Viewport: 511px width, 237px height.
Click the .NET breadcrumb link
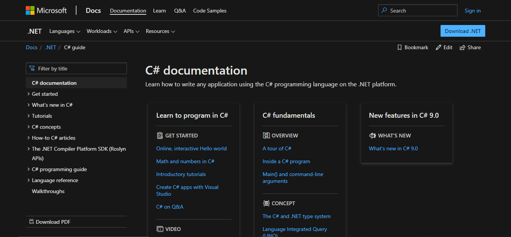coord(50,47)
